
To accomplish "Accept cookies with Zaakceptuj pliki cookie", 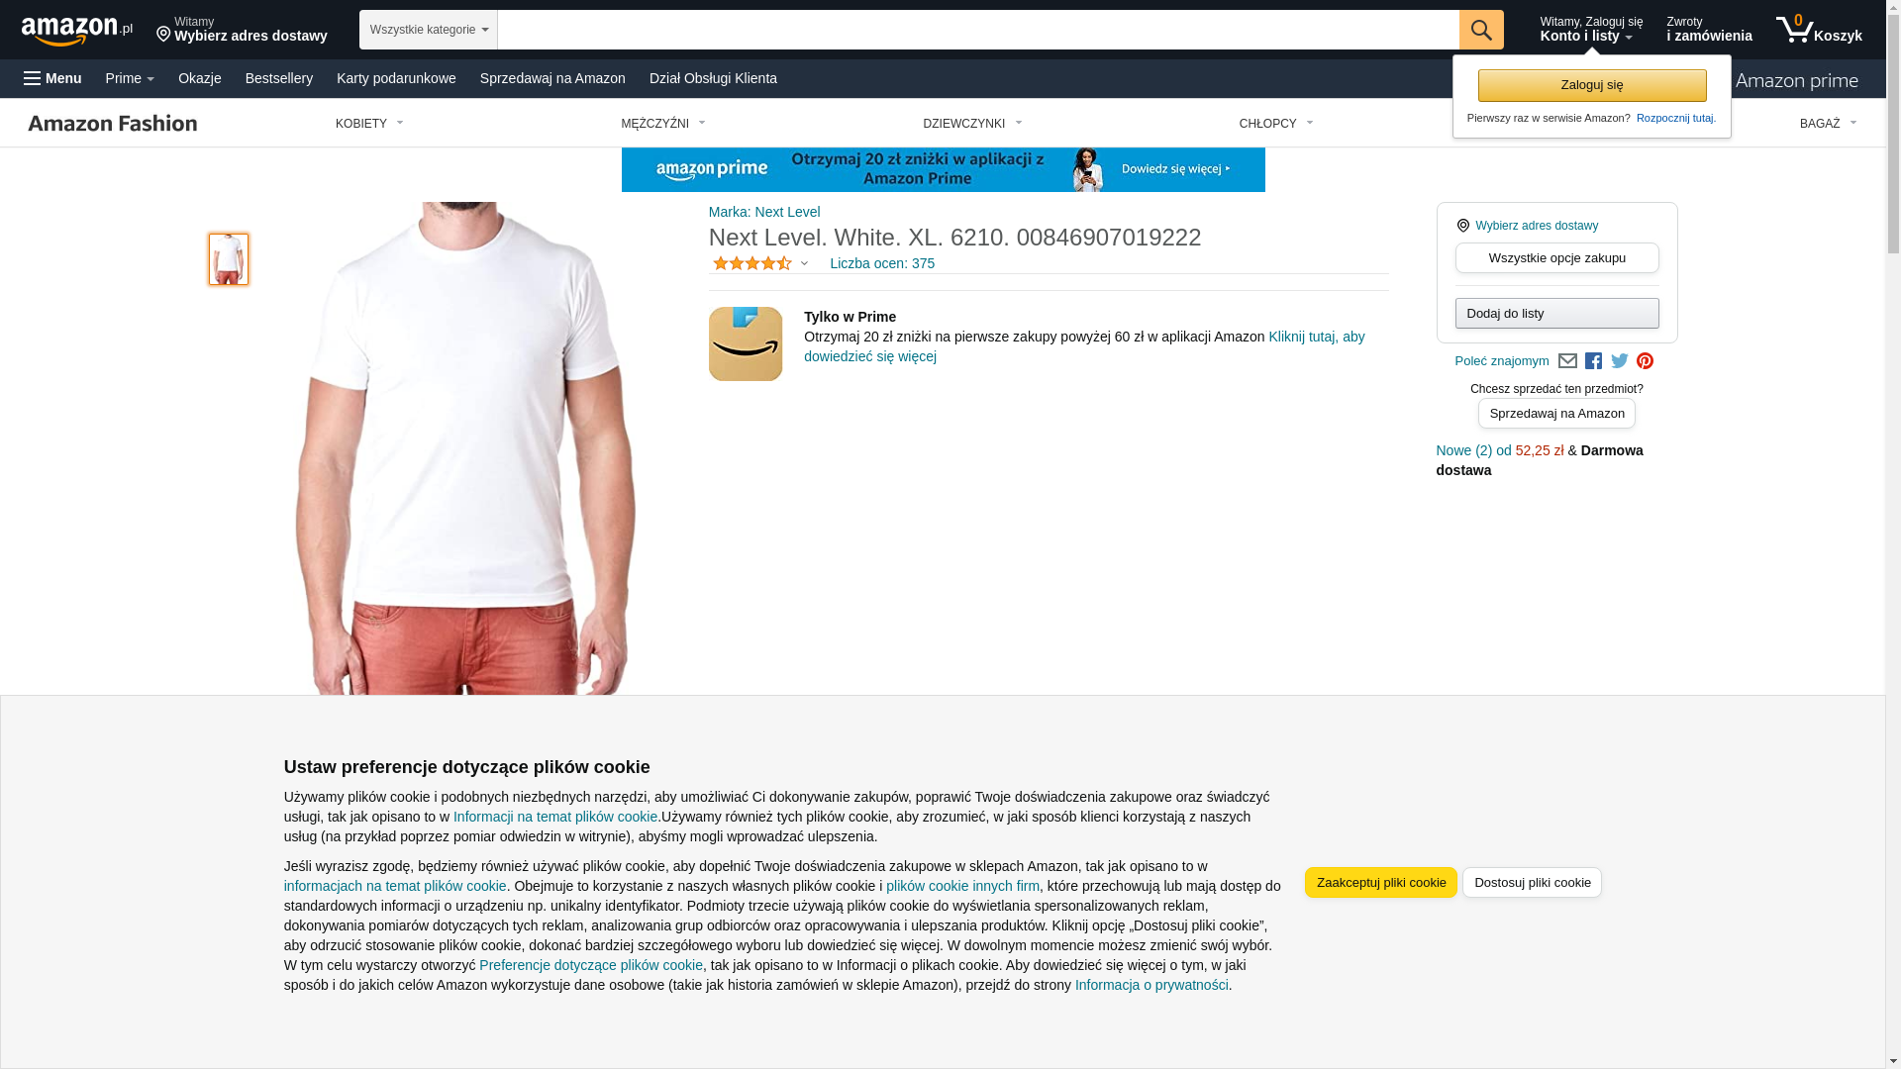I will click(1380, 882).
